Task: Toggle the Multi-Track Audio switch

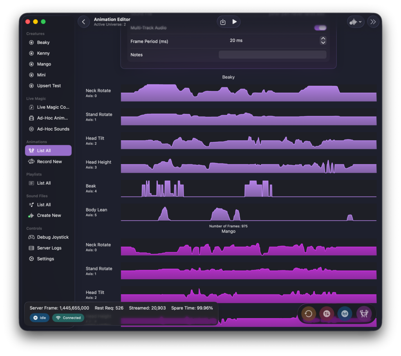Action: point(320,28)
